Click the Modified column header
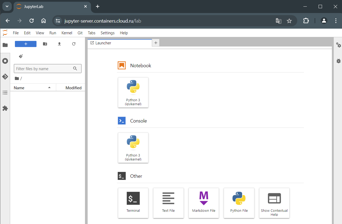The width and height of the screenshot is (342, 224). (73, 88)
